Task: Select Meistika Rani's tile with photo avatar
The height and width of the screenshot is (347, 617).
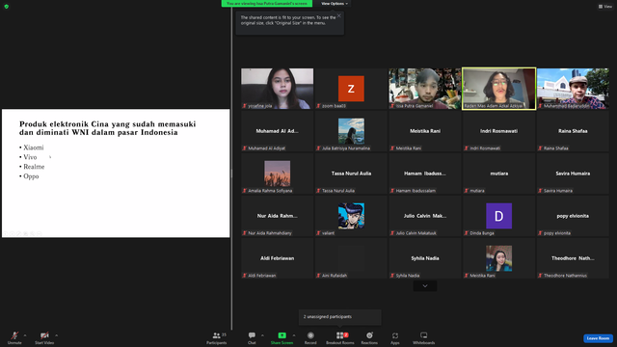Action: 499,258
